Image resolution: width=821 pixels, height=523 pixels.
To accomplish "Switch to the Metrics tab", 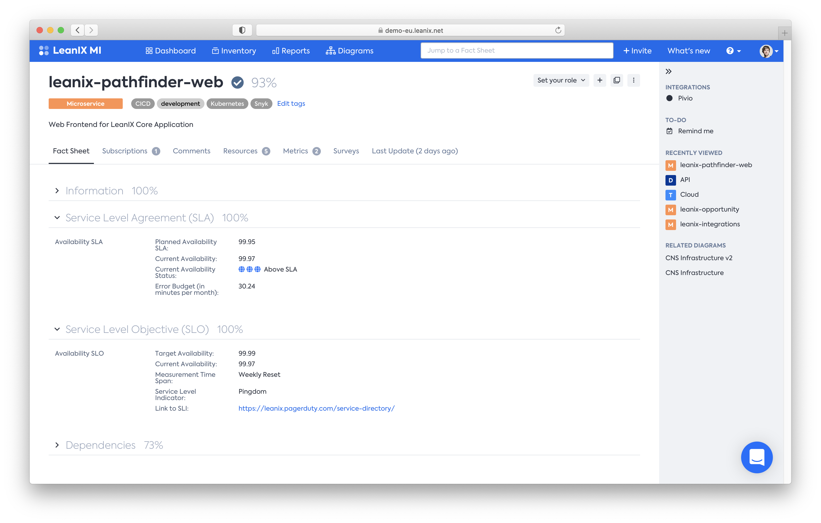I will (302, 151).
